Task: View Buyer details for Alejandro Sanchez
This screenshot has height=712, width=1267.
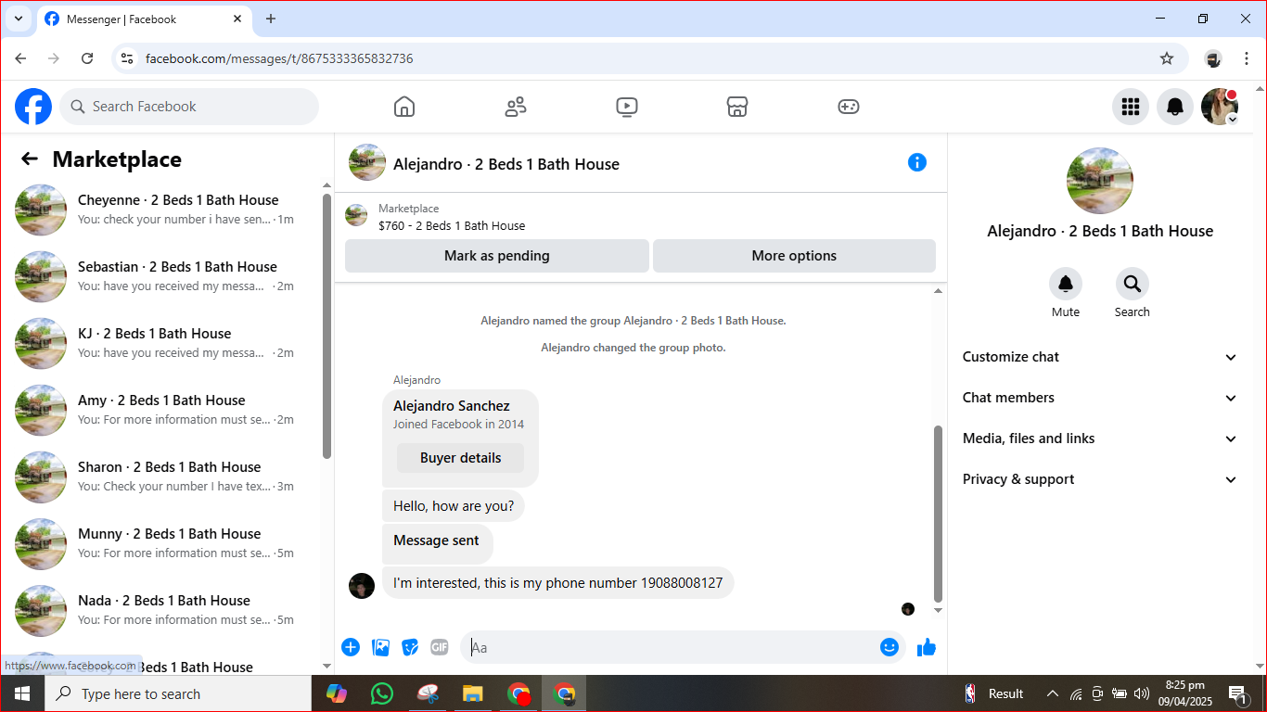Action: (460, 458)
